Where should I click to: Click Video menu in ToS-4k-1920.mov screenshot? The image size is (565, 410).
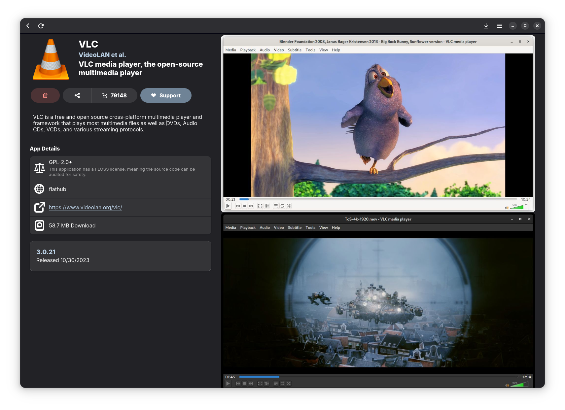point(279,227)
